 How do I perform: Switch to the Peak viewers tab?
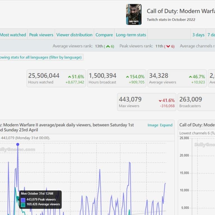tap(41, 35)
